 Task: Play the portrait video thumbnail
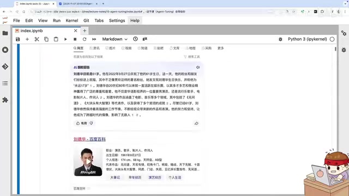88,162
